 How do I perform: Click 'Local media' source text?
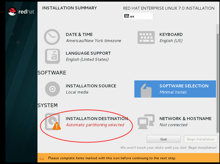[x=77, y=92]
